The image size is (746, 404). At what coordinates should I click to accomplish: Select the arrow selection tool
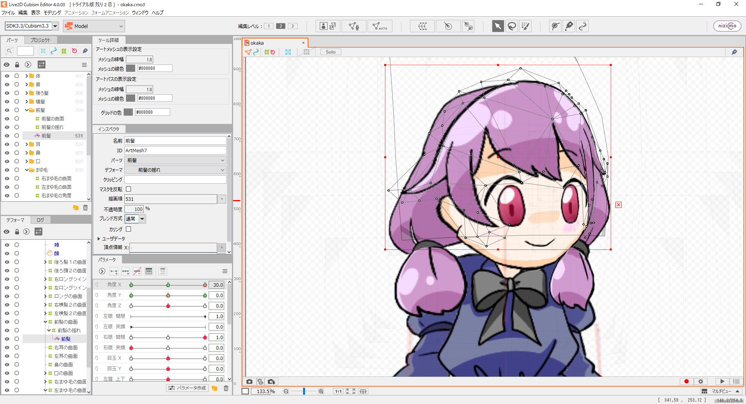click(x=498, y=26)
